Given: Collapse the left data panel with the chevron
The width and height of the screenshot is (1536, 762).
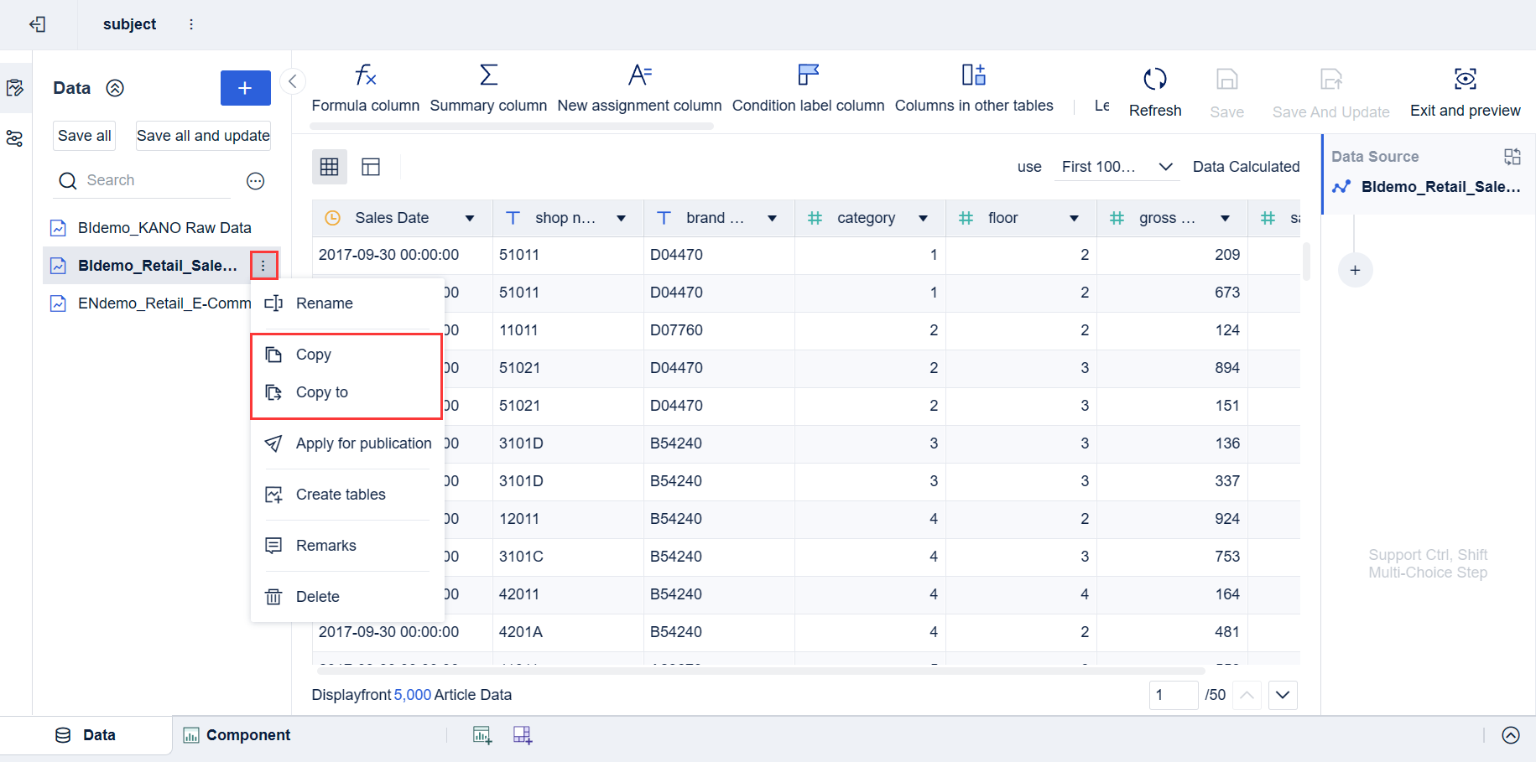Looking at the screenshot, I should 293,81.
